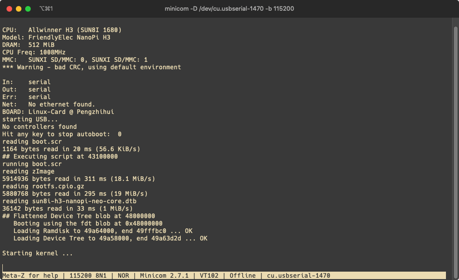Click the window title 'minicom -D /dev/cu.usbserial-1470 -b 115200'
This screenshot has height=280, width=459.
(x=229, y=9)
